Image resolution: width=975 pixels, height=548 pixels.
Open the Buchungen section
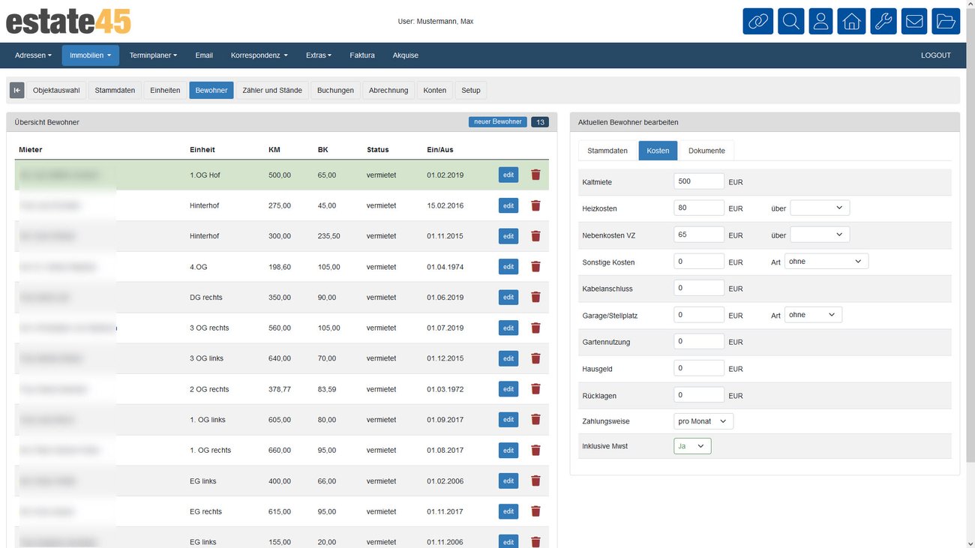335,90
